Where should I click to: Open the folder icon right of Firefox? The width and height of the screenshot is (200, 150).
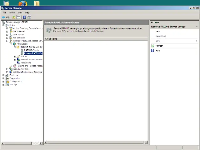pos(37,3)
